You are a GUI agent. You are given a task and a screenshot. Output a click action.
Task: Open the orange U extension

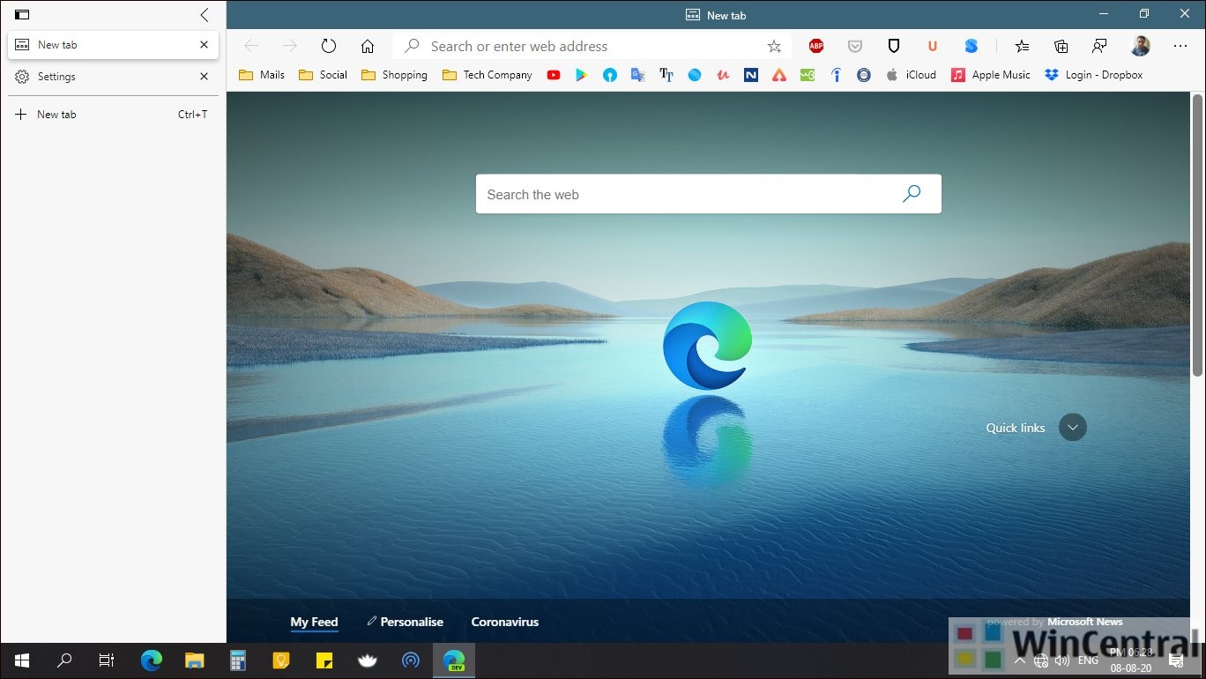932,47
